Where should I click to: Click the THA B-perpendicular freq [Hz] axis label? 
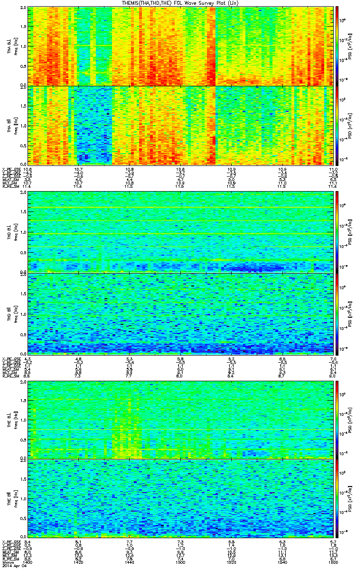pos(16,46)
